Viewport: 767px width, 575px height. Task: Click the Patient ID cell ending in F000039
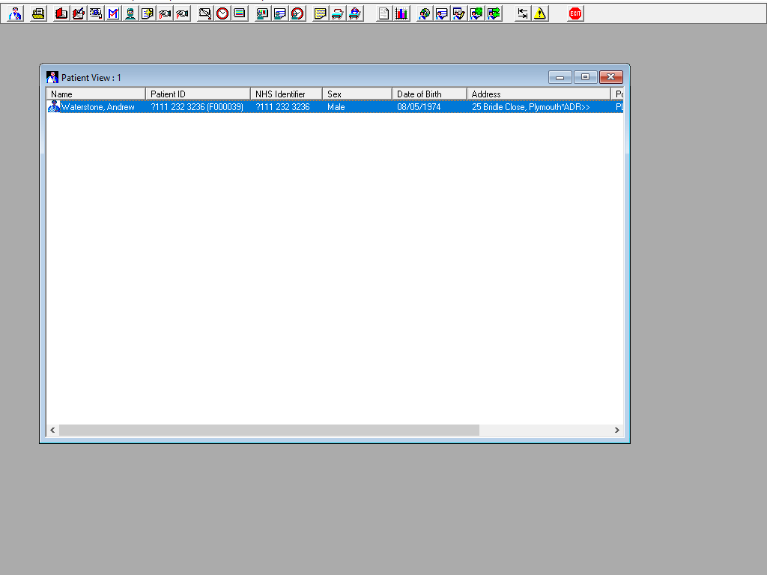pos(197,107)
